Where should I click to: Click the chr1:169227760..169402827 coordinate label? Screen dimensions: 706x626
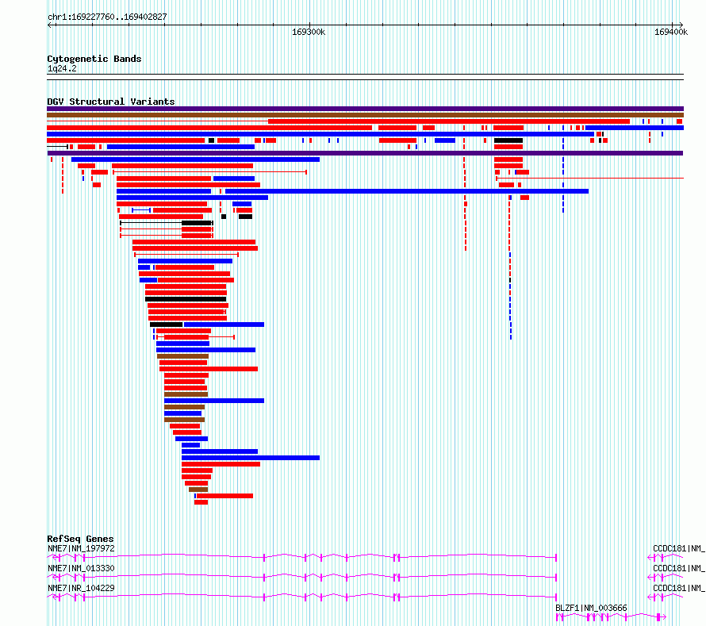click(x=107, y=17)
